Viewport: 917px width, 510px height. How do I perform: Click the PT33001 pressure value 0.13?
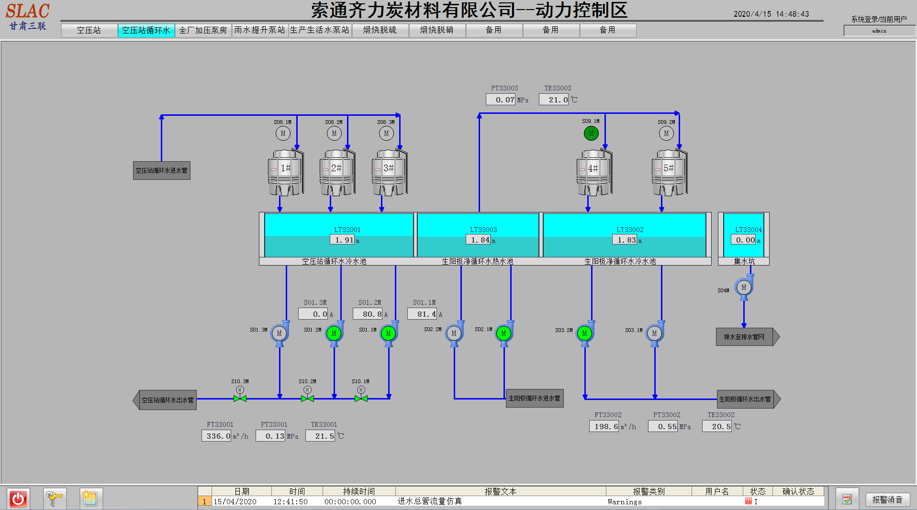pos(271,436)
